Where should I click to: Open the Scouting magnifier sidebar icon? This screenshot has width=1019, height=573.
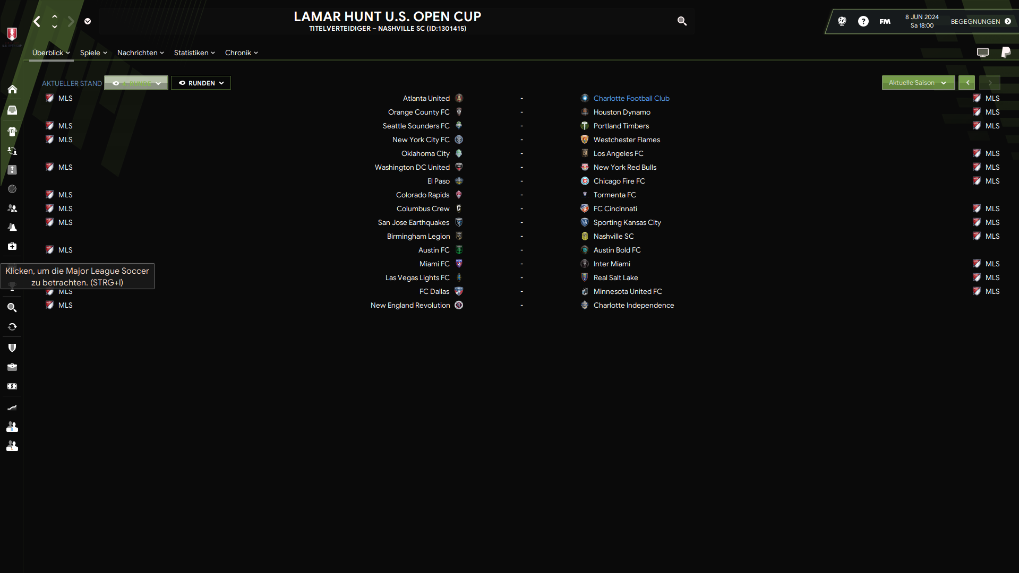click(12, 308)
